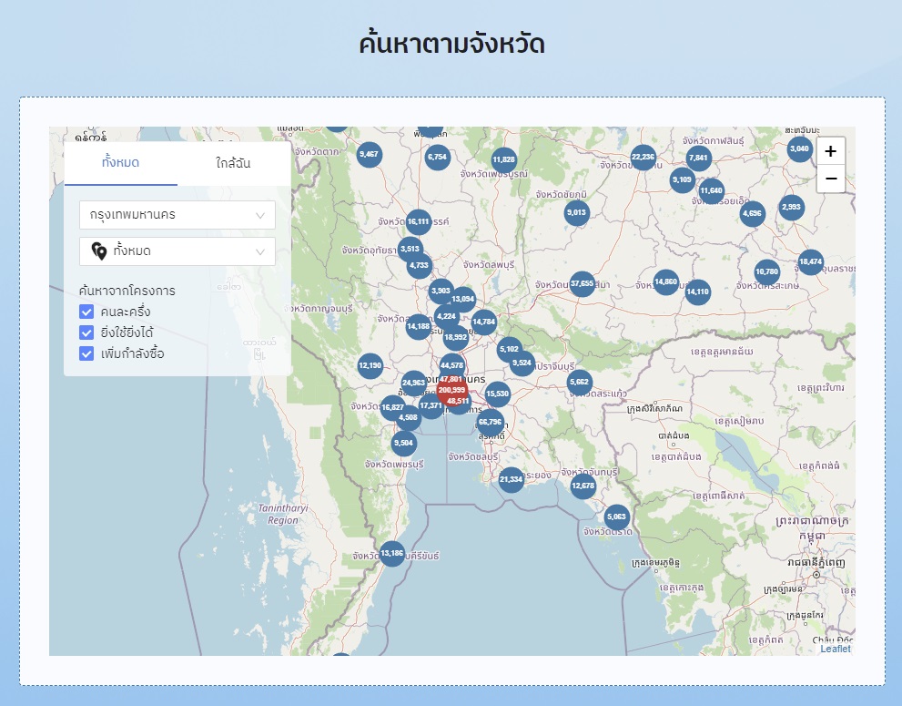Click the 5,063 cluster marker
Viewport: 902px width, 706px height.
point(617,517)
